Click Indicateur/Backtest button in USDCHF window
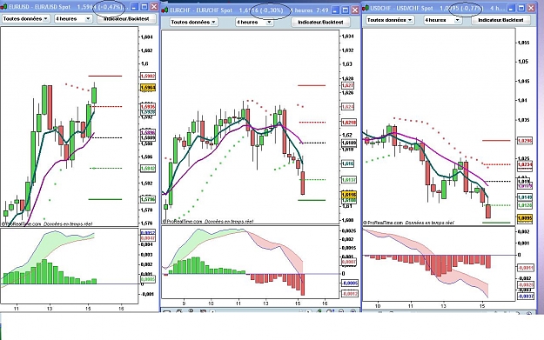Viewport: 544px width, 340px height. pos(500,20)
